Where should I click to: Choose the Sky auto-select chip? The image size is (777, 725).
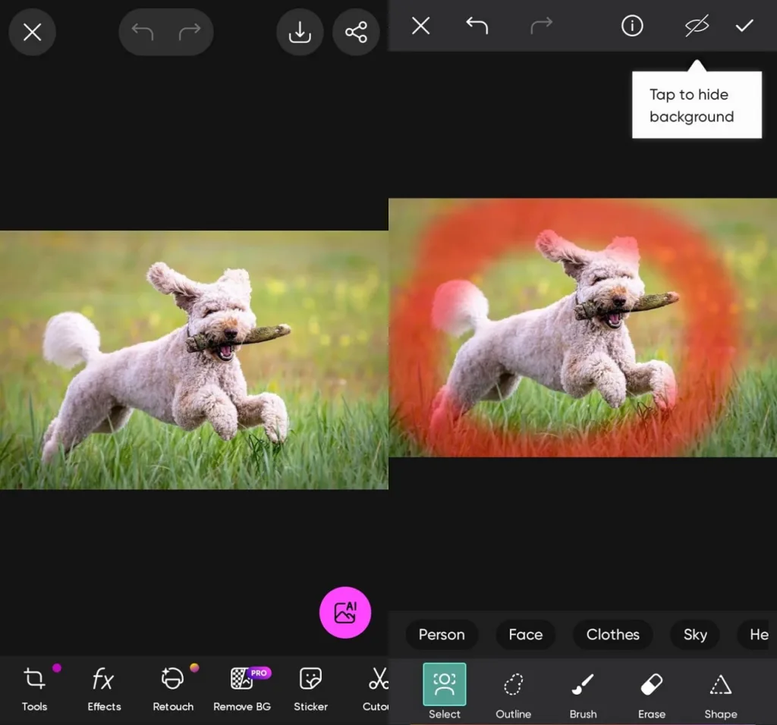click(x=695, y=634)
